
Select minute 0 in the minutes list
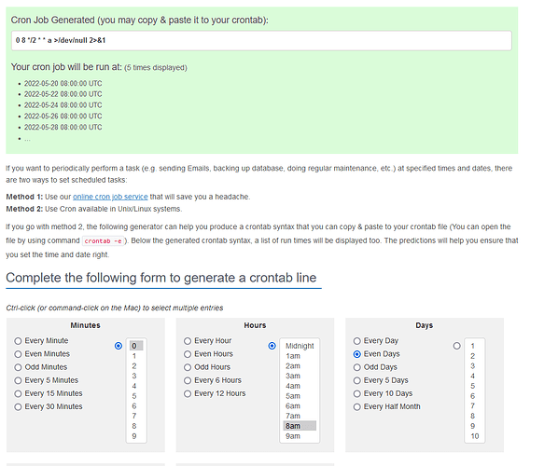pyautogui.click(x=136, y=346)
